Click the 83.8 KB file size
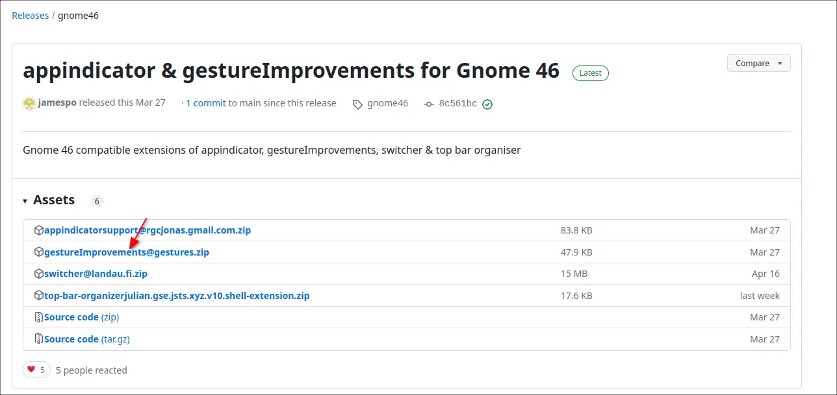The height and width of the screenshot is (395, 837). coord(576,230)
